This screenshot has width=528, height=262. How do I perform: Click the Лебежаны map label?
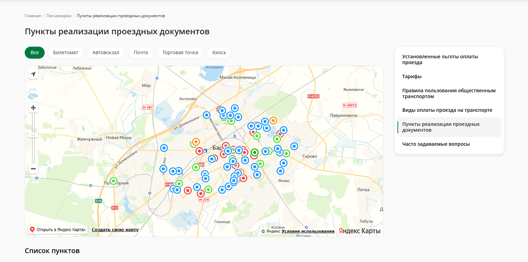[82, 68]
